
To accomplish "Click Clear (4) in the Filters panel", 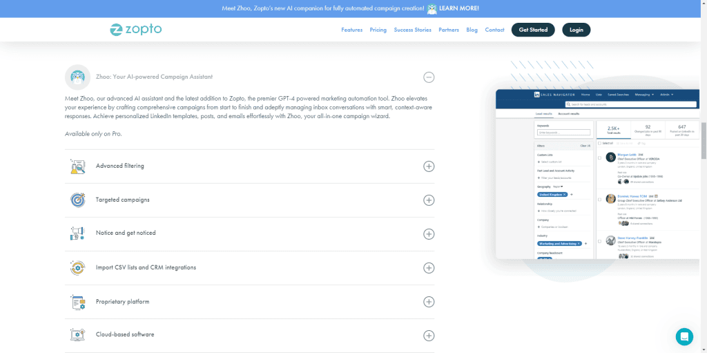I will tap(585, 146).
